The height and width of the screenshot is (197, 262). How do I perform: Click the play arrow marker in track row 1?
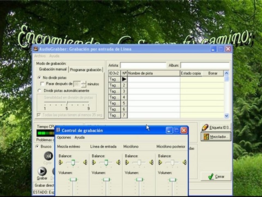point(124,79)
